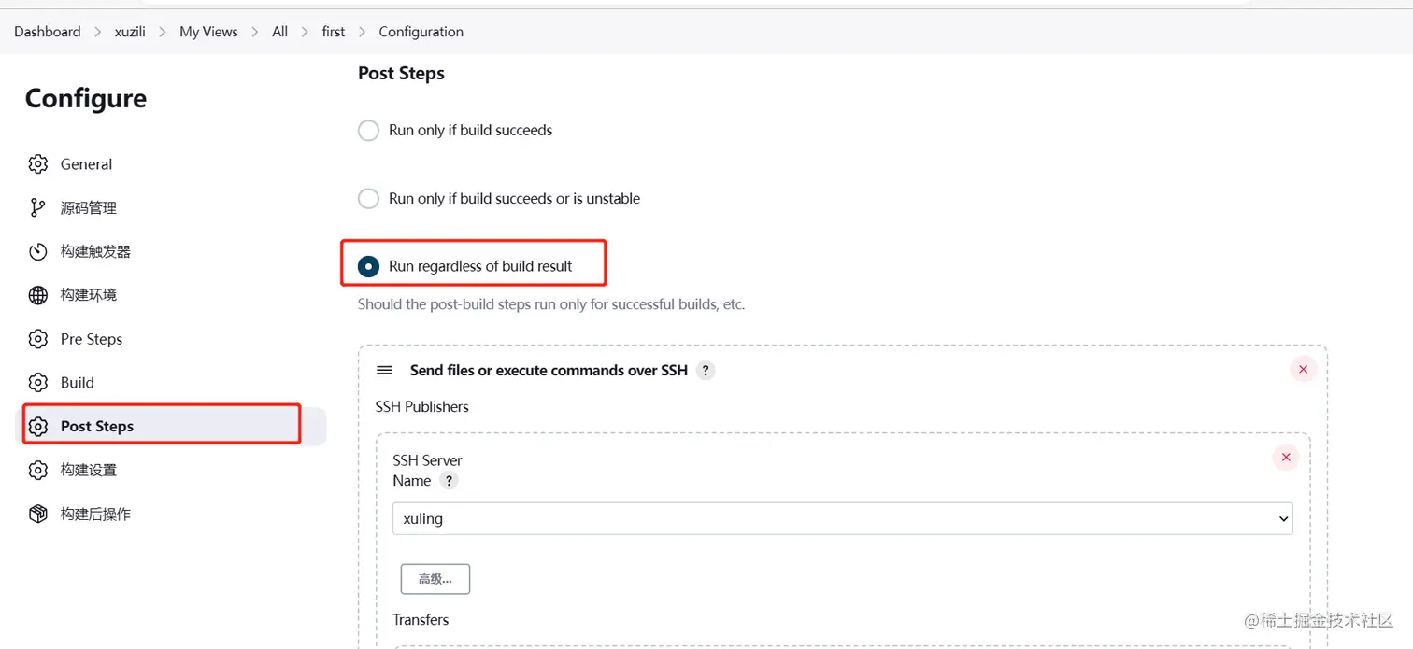Expand the 高级 advanced settings button
This screenshot has width=1413, height=649.
435,579
